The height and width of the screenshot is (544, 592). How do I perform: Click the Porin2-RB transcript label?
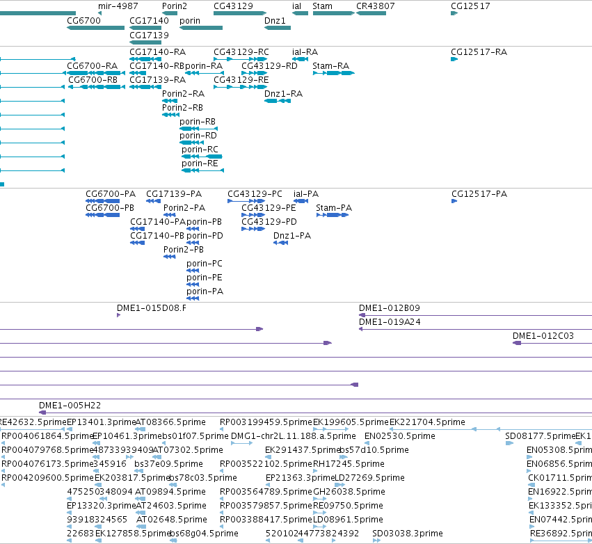[x=182, y=108]
